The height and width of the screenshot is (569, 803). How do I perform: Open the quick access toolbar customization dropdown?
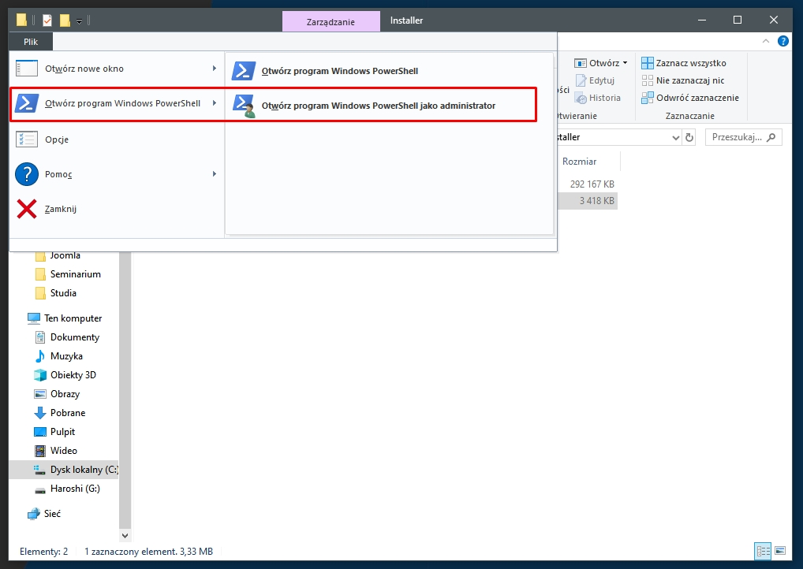[77, 21]
